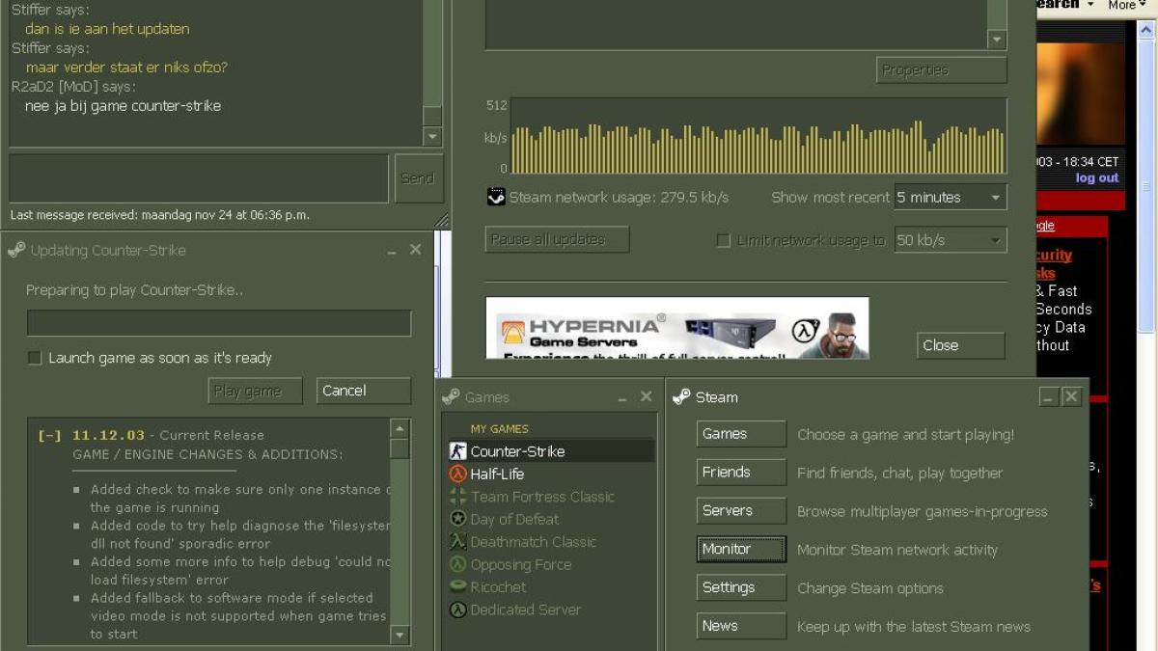Open the Servers browser from Steam menu
Image resolution: width=1158 pixels, height=651 pixels.
click(740, 511)
